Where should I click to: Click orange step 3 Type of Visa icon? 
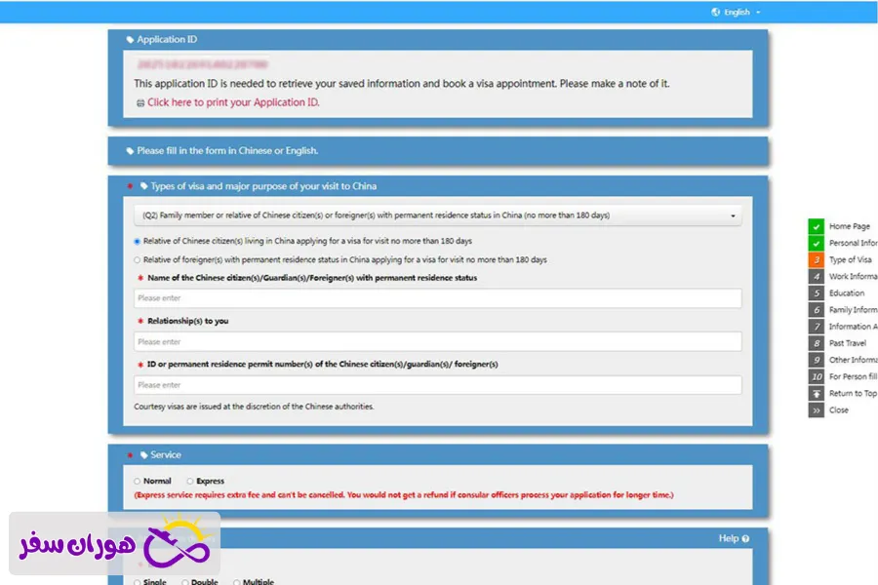click(816, 259)
